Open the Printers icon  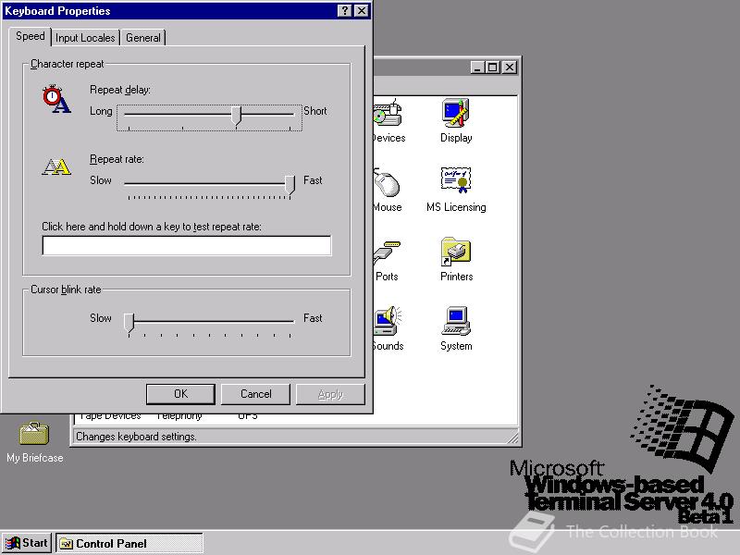tap(455, 252)
